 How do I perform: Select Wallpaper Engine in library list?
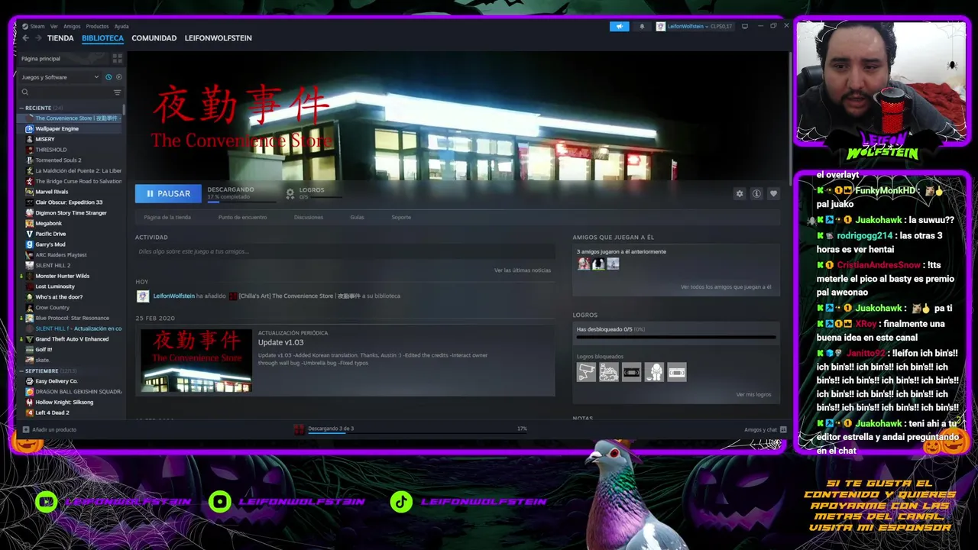coord(57,129)
